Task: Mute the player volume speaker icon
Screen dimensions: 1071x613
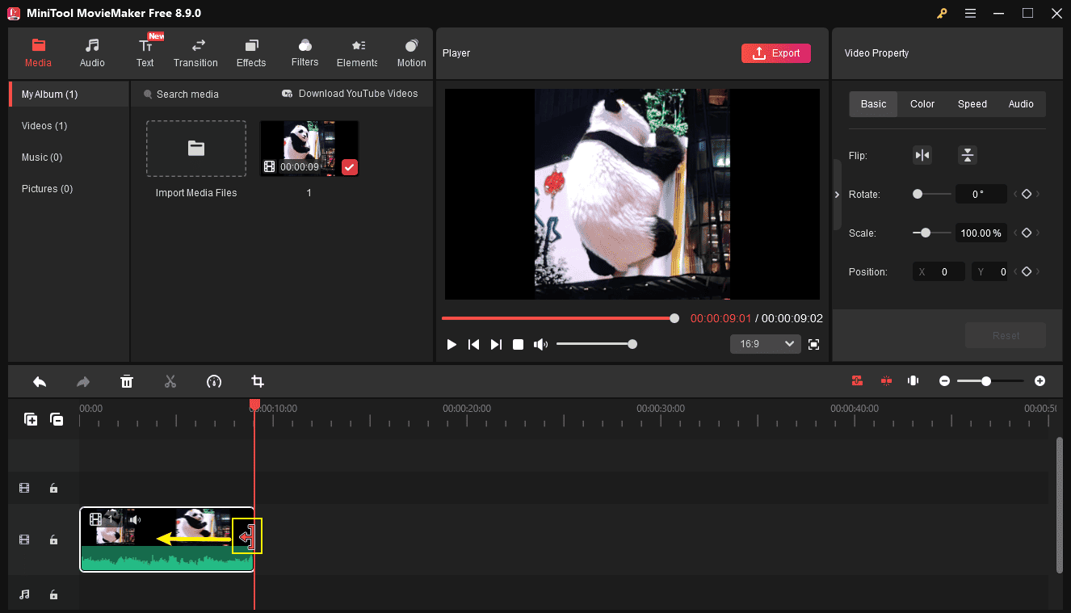Action: [x=540, y=344]
